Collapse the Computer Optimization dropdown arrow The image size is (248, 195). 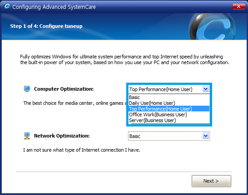click(205, 89)
